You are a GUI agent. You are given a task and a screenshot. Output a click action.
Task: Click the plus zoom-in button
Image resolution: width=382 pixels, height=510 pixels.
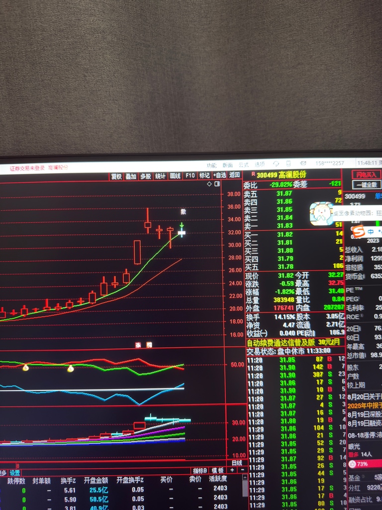pyautogui.click(x=232, y=470)
